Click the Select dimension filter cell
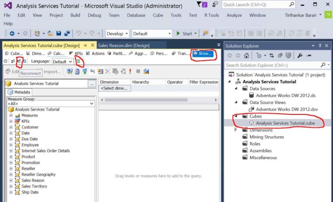The height and width of the screenshot is (202, 333). 115,88
